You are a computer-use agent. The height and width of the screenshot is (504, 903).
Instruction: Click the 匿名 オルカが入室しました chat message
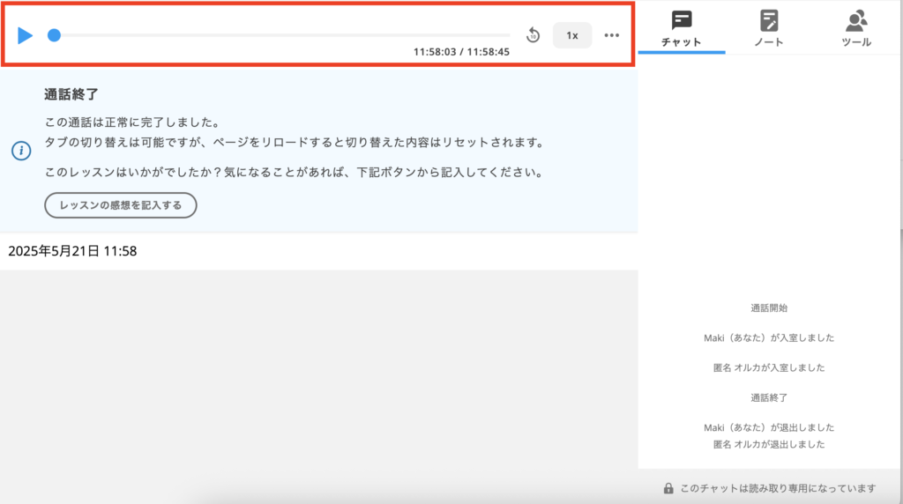point(768,367)
